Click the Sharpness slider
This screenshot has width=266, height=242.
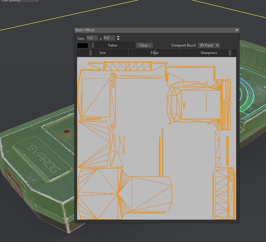tap(209, 53)
